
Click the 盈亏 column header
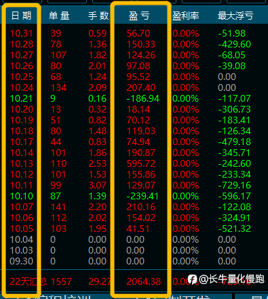[x=139, y=16]
